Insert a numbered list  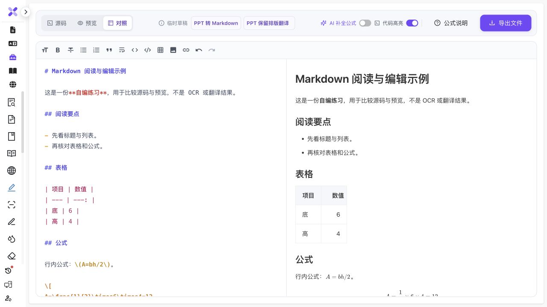click(96, 50)
